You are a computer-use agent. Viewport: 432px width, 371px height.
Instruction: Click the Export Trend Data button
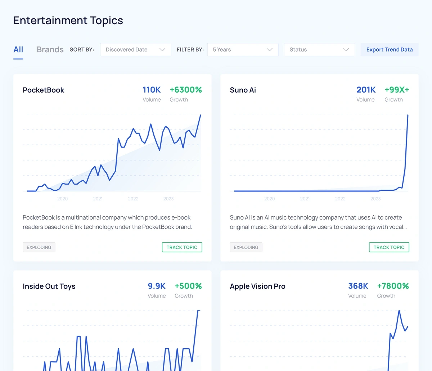[x=390, y=50]
